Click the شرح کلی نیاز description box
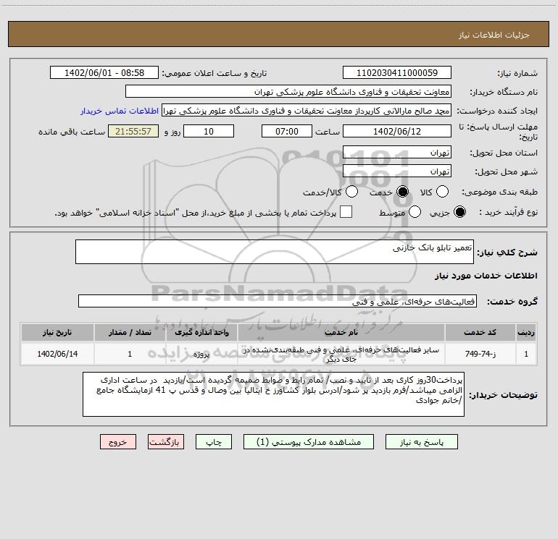The image size is (558, 539). coord(275,252)
